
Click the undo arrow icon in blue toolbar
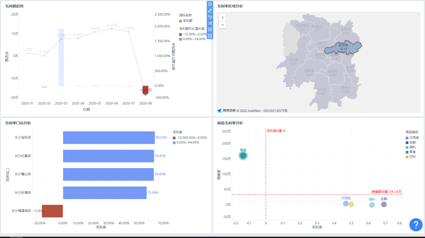[210, 17]
